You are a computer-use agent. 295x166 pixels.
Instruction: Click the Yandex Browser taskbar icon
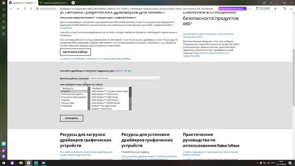coord(29,163)
